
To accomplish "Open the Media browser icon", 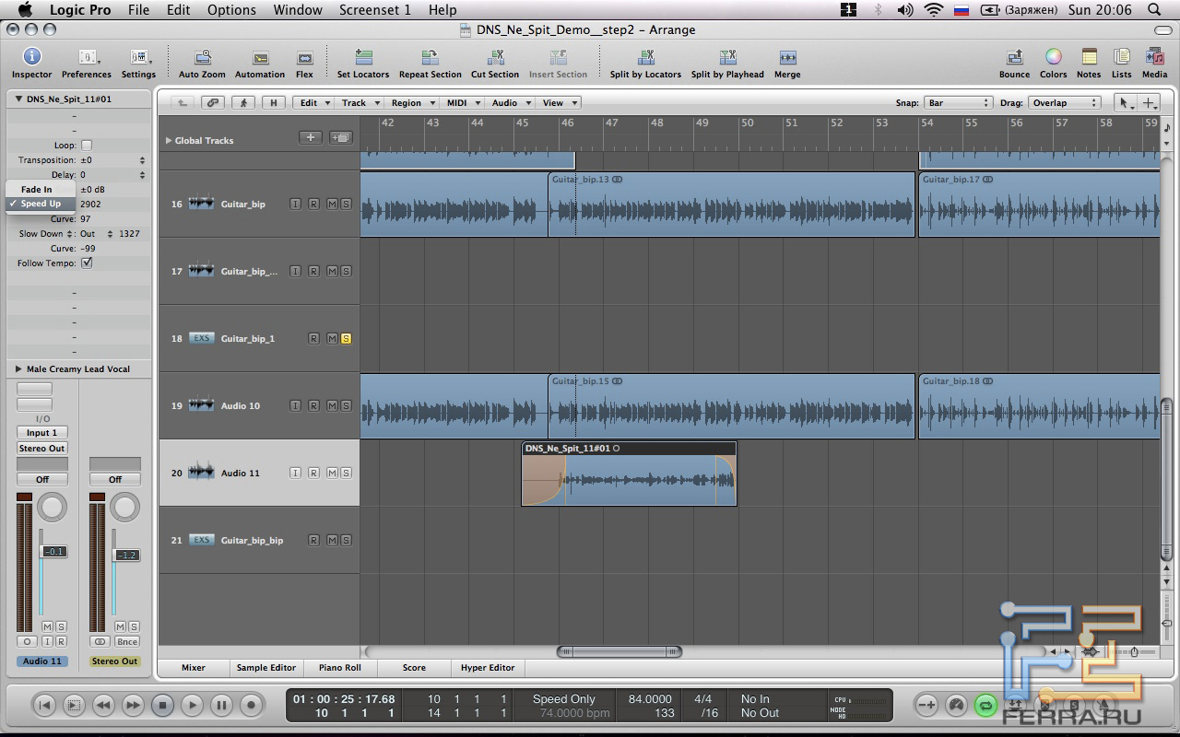I will (x=1154, y=59).
